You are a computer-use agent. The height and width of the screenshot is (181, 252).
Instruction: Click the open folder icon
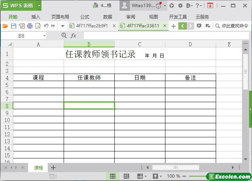tap(5, 26)
